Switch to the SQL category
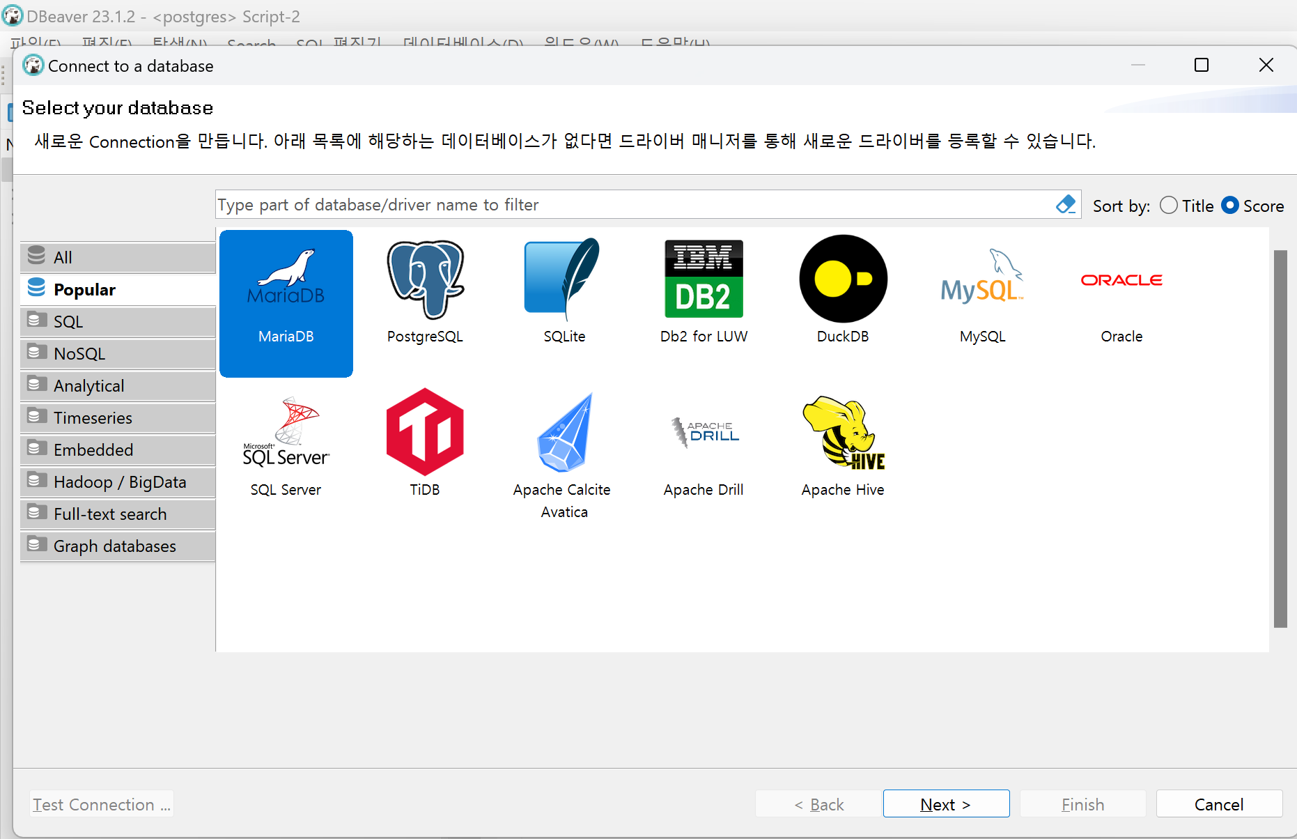This screenshot has height=839, width=1297. point(118,321)
